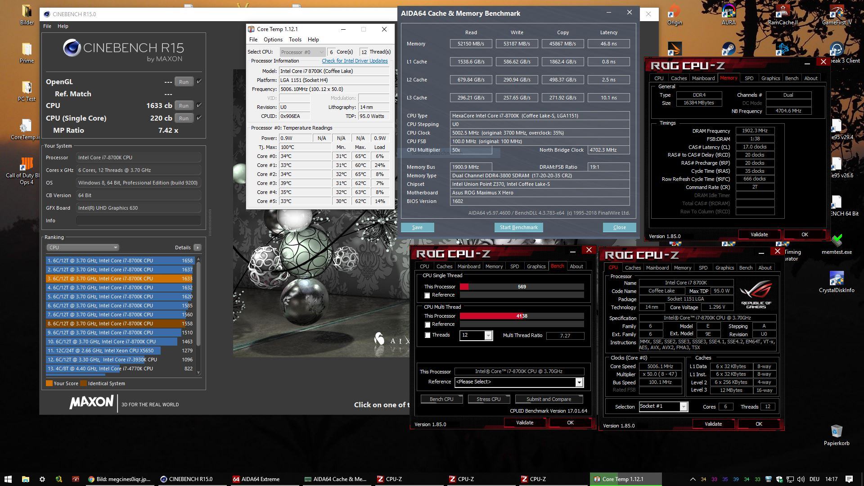Expand the Cinebench Ranking CPU dropdown

(82, 247)
